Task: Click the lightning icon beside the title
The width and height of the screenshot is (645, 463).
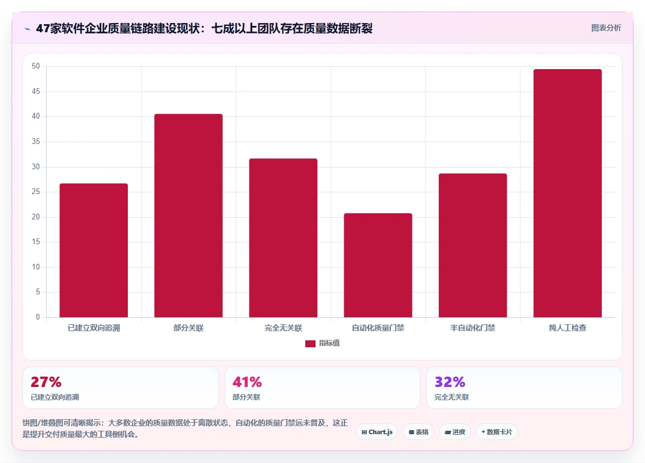Action: point(28,29)
